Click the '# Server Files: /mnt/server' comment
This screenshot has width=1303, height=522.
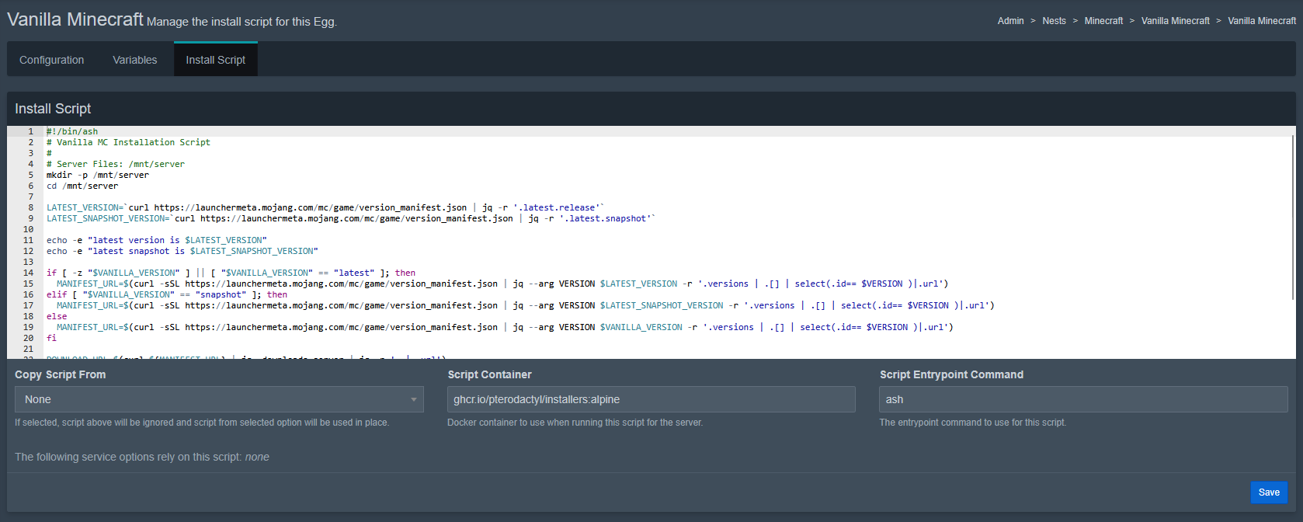tap(116, 164)
